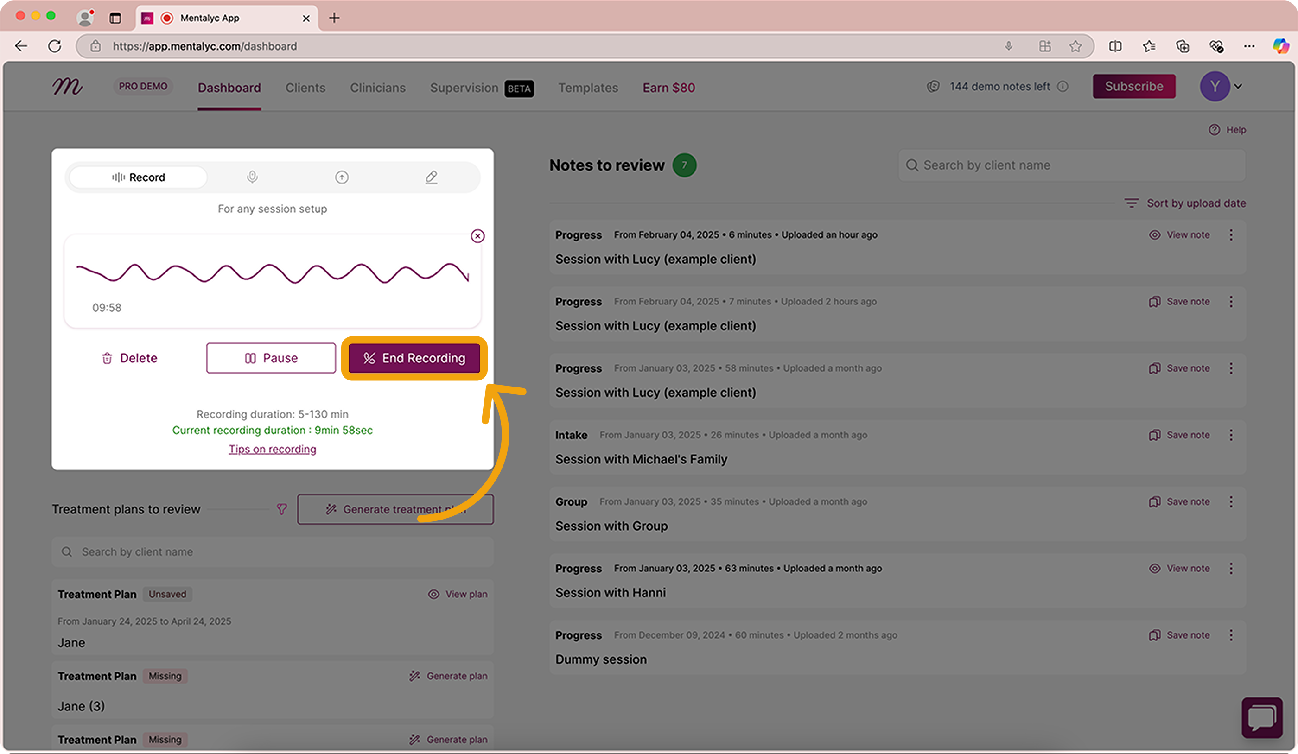1298x754 pixels.
Task: Open Dummy session title
Action: (x=601, y=660)
